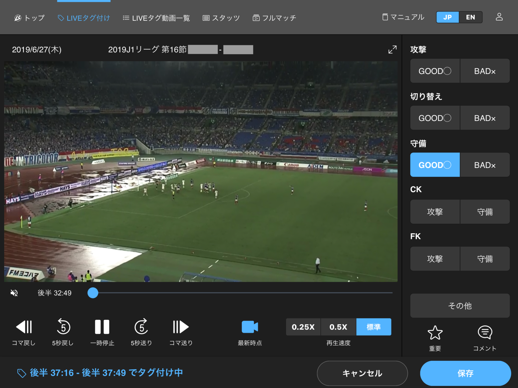Open the user account icon
The width and height of the screenshot is (518, 388).
(x=499, y=17)
